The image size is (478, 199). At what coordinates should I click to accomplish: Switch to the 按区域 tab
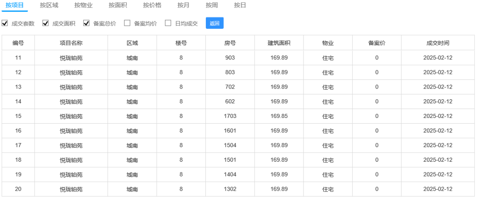point(49,5)
